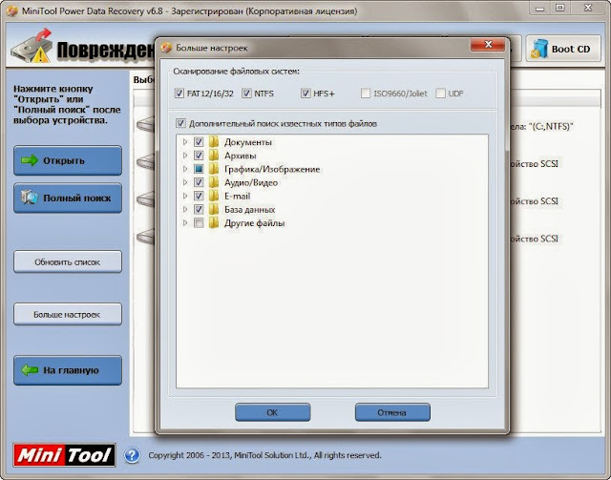The height and width of the screenshot is (480, 611).
Task: Minimize the main MiniTool window
Action: tap(539, 8)
